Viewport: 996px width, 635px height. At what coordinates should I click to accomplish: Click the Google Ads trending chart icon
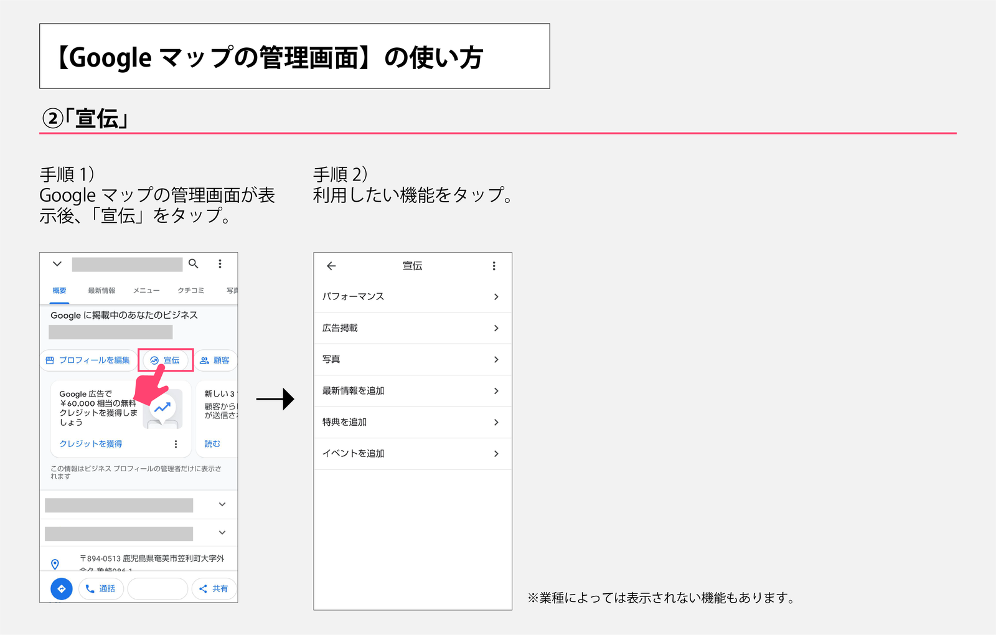[x=162, y=408]
